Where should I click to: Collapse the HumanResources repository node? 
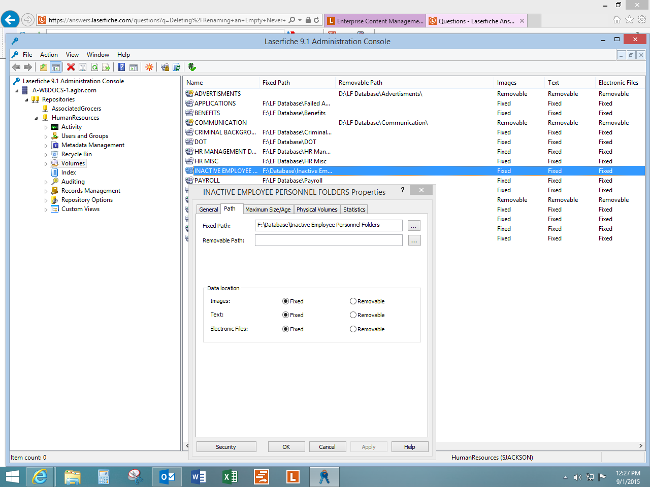pos(36,118)
